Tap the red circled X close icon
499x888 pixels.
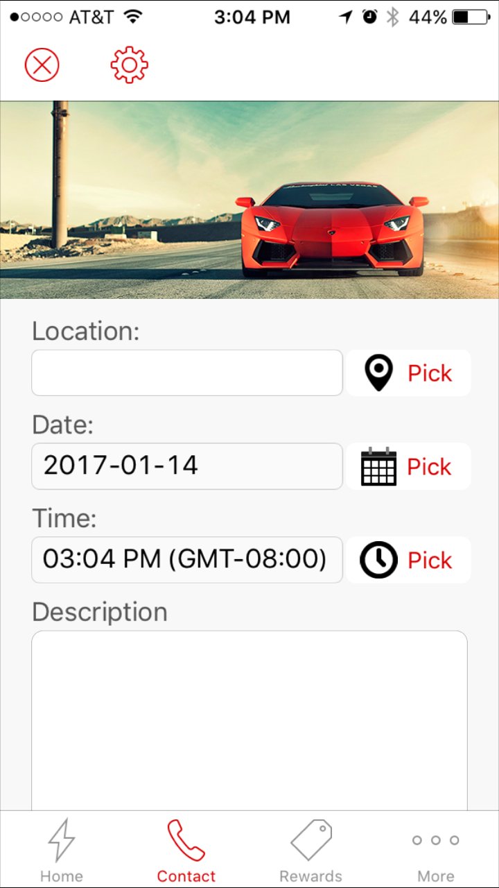[x=42, y=65]
